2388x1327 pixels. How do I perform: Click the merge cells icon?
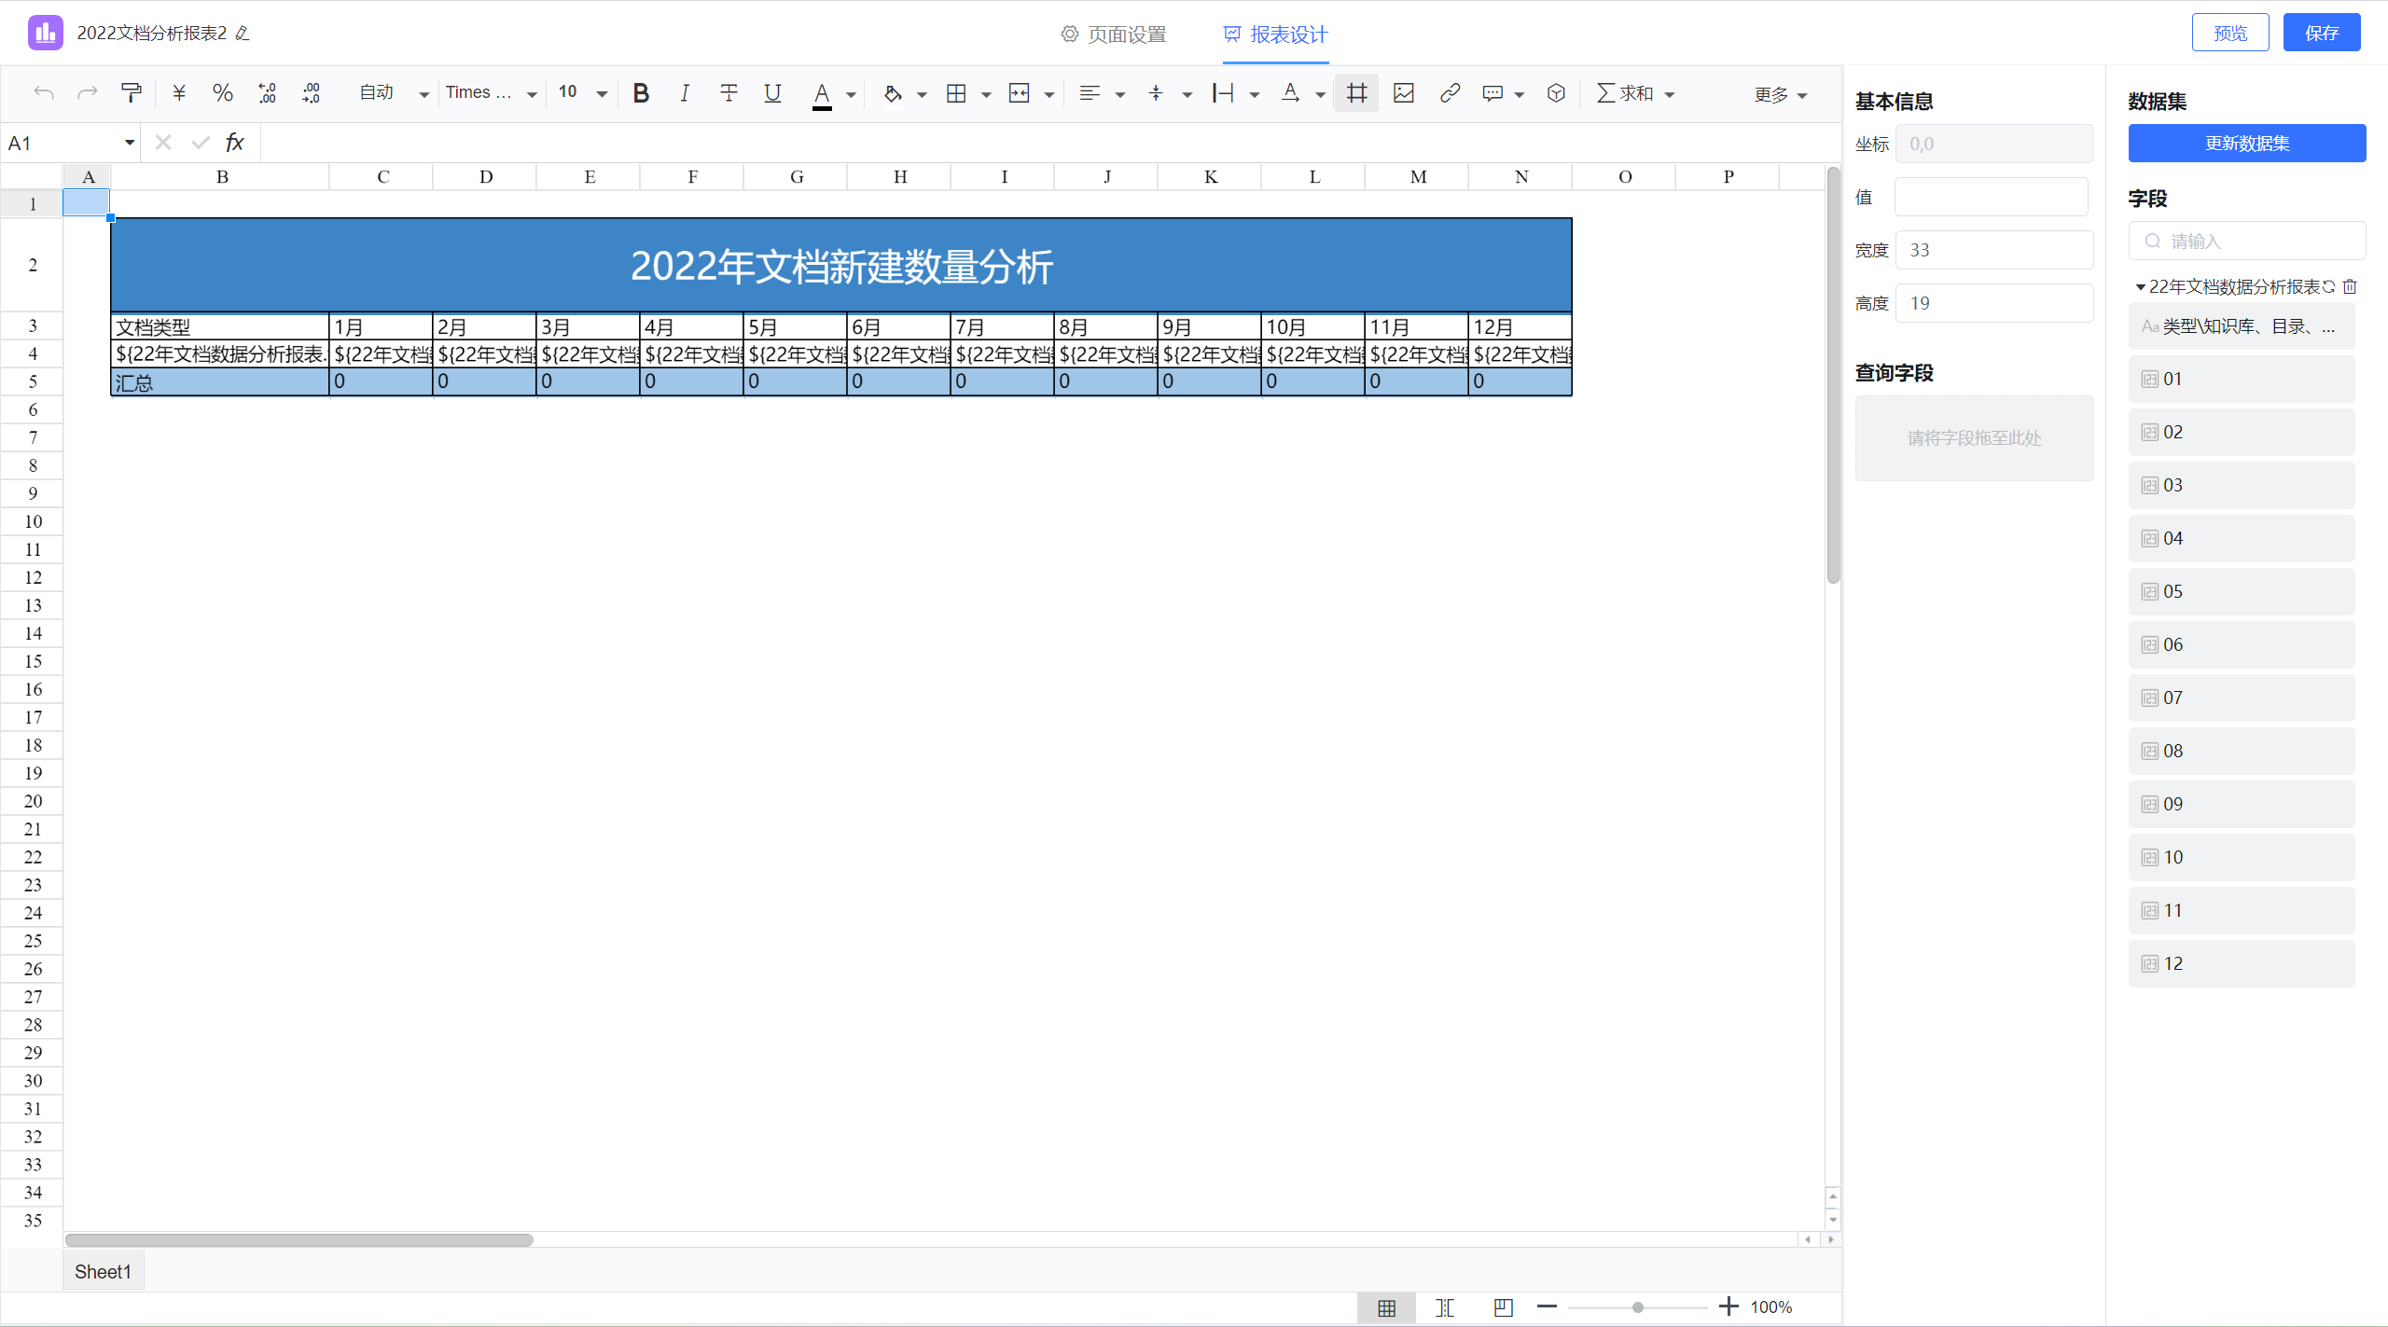[x=1020, y=93]
